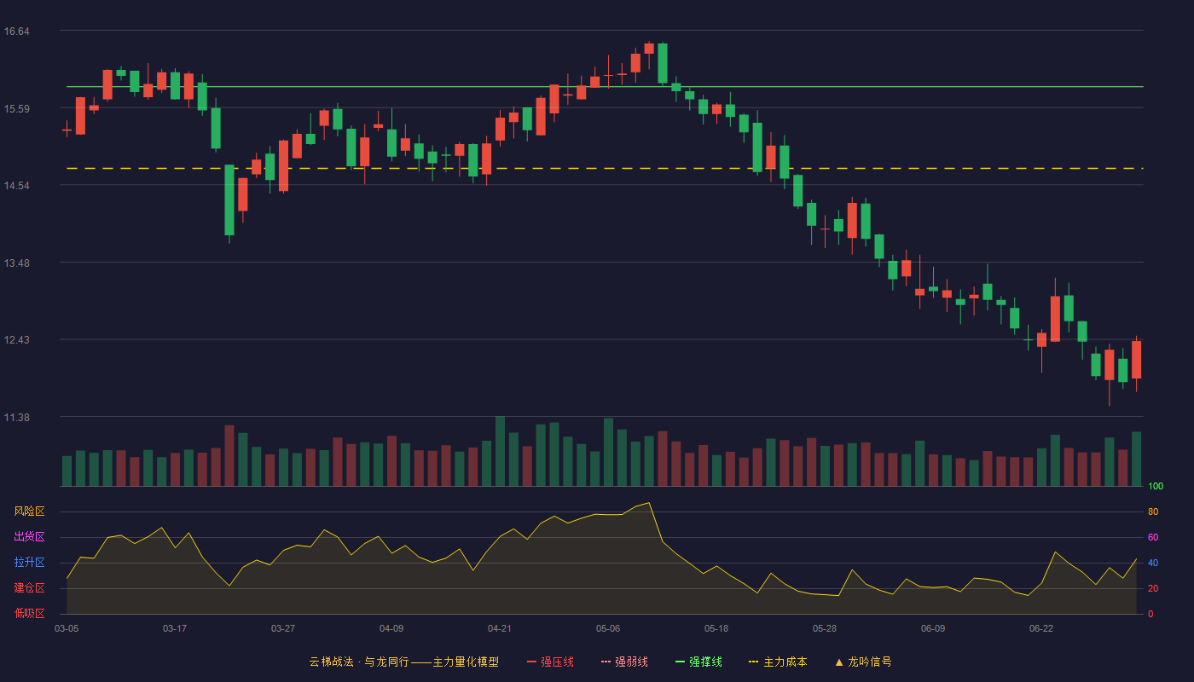Screen dimensions: 1194x682
Task: Click the 低吸区 zone label
Action: [29, 613]
